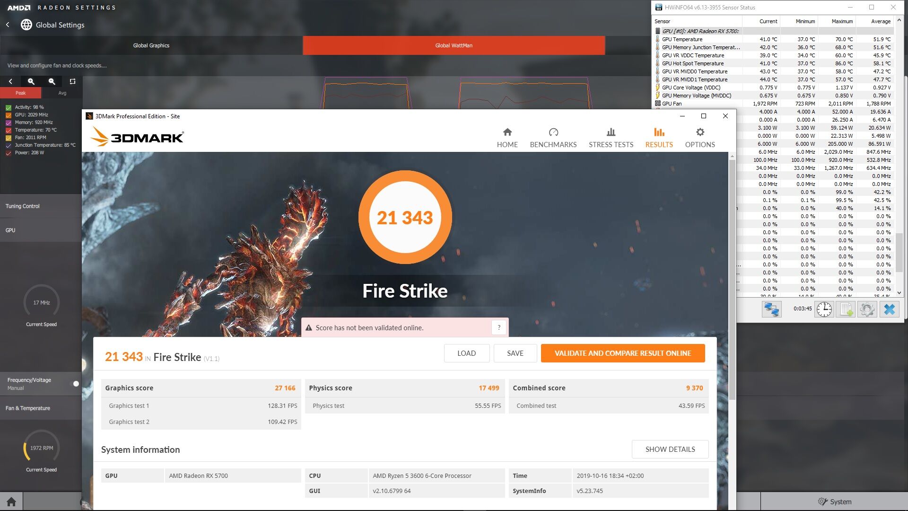Click the GPU Fan sensor icon in HWiNFO
This screenshot has width=908, height=511.
coord(657,104)
